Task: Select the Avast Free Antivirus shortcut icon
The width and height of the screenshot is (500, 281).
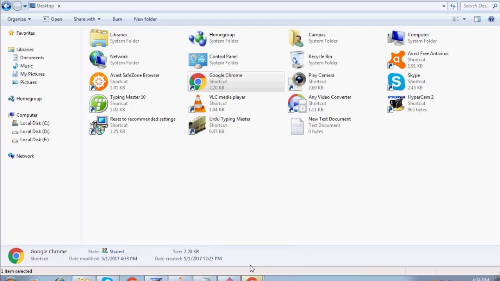Action: point(396,60)
